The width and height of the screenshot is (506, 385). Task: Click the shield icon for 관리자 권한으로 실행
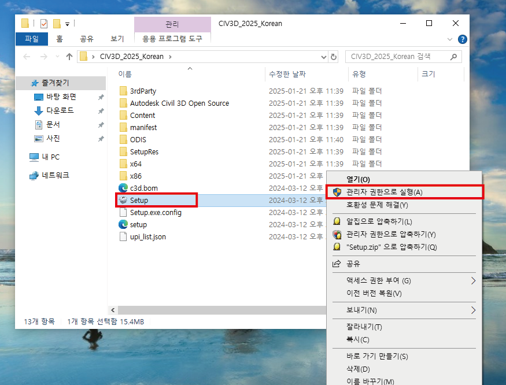337,192
